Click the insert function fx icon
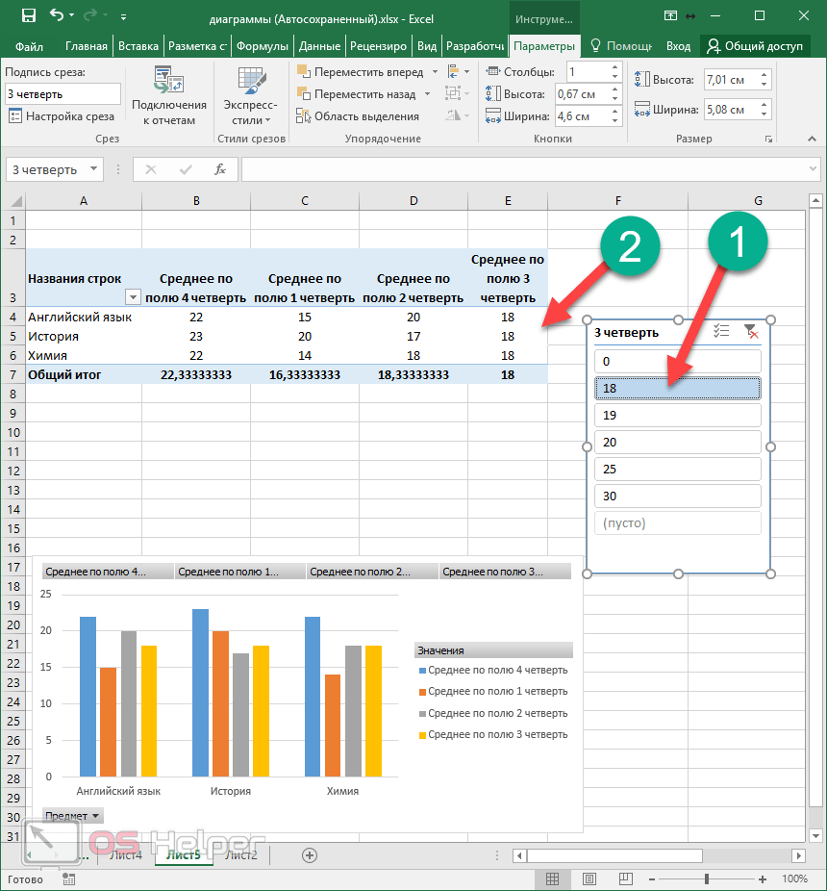This screenshot has width=827, height=891. pos(220,169)
